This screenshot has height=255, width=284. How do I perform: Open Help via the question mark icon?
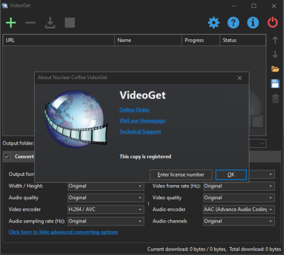tap(233, 23)
